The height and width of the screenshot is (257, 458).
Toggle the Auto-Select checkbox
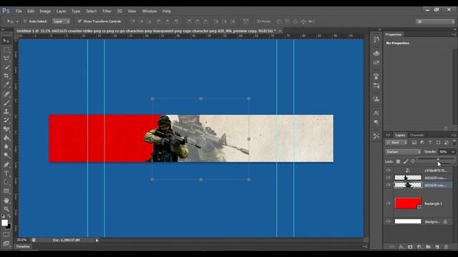click(25, 21)
